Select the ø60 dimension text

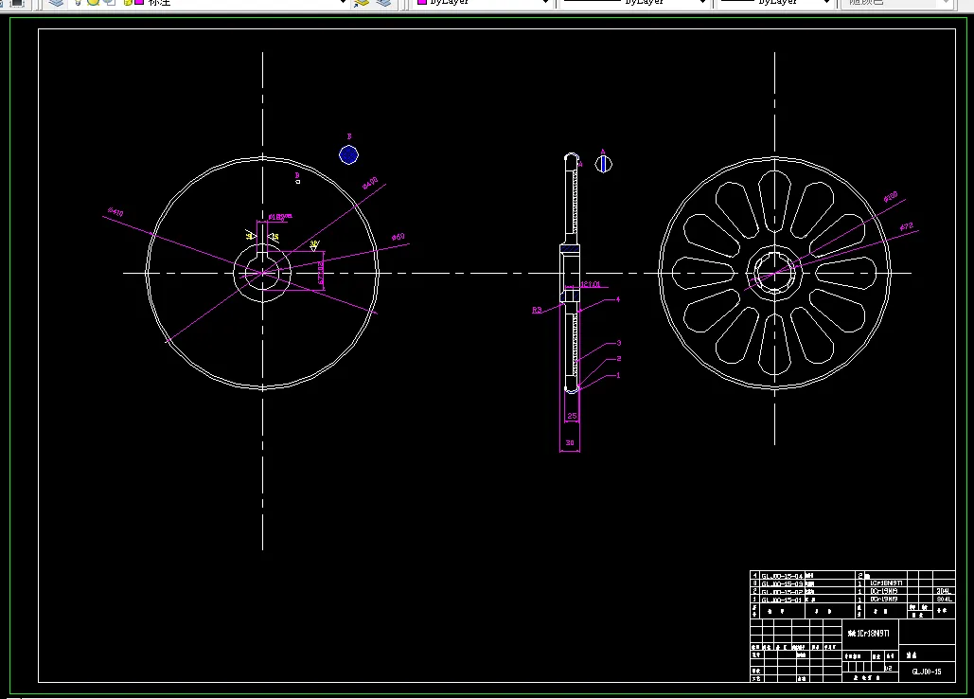pos(398,237)
